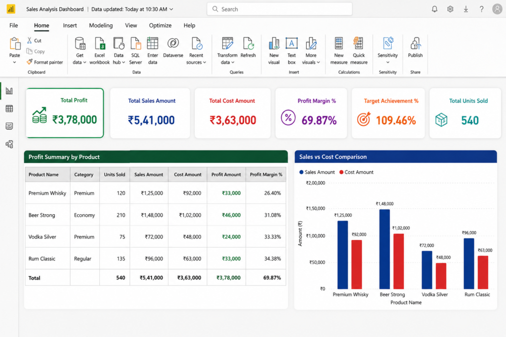Publish the report
This screenshot has height=337, width=506.
(x=415, y=48)
